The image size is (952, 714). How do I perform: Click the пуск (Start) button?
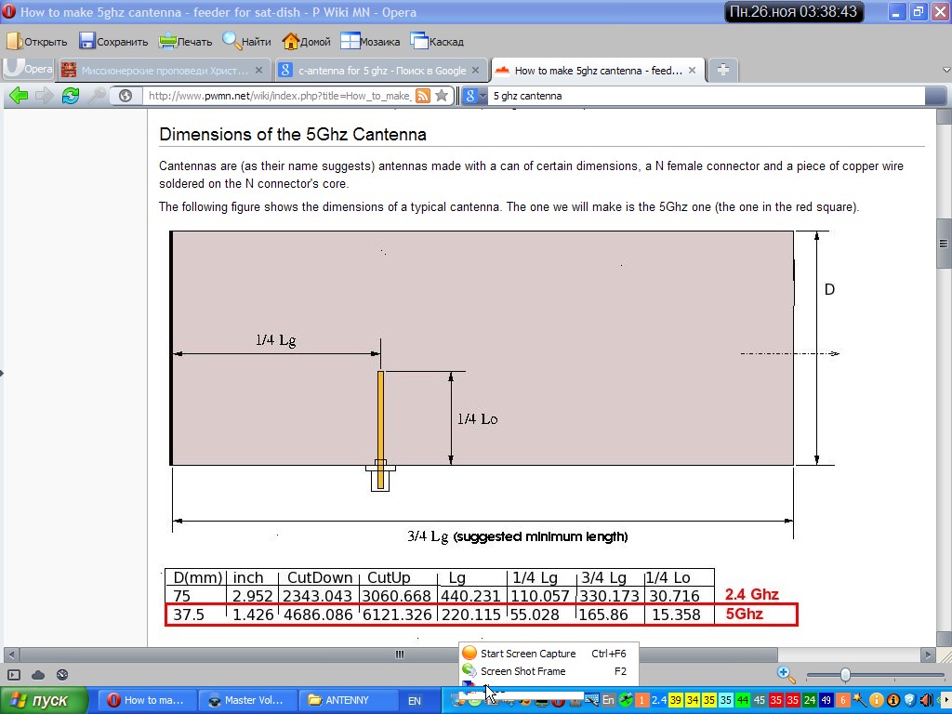pos(44,700)
